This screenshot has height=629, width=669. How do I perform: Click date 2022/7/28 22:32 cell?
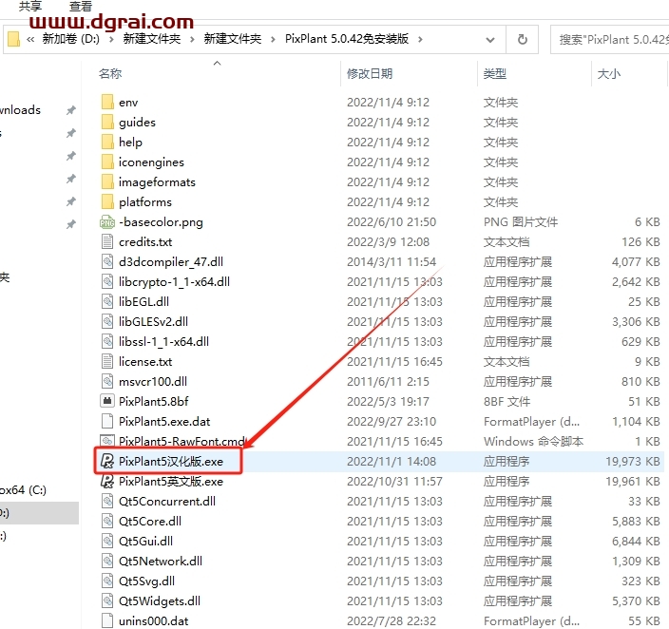point(392,620)
